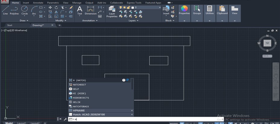280x124 pixels.
Task: Open Layer Properties manager
Action: (112, 11)
